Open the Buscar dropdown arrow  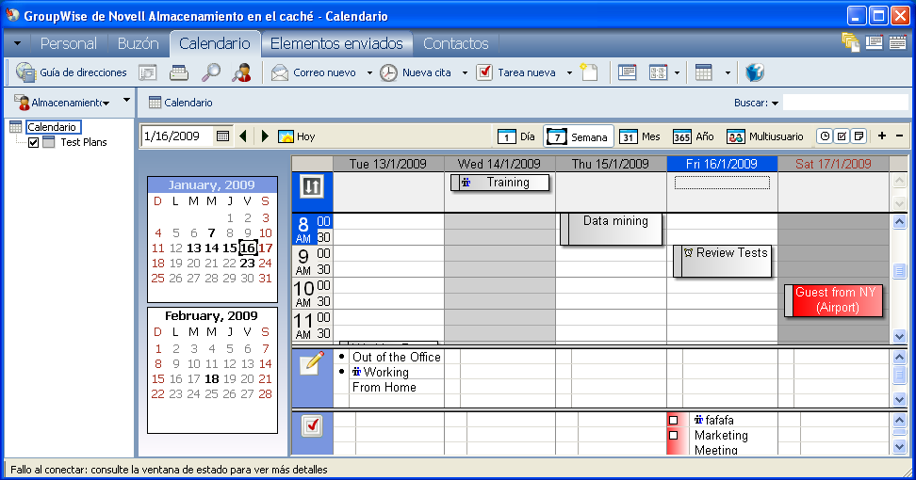[776, 104]
